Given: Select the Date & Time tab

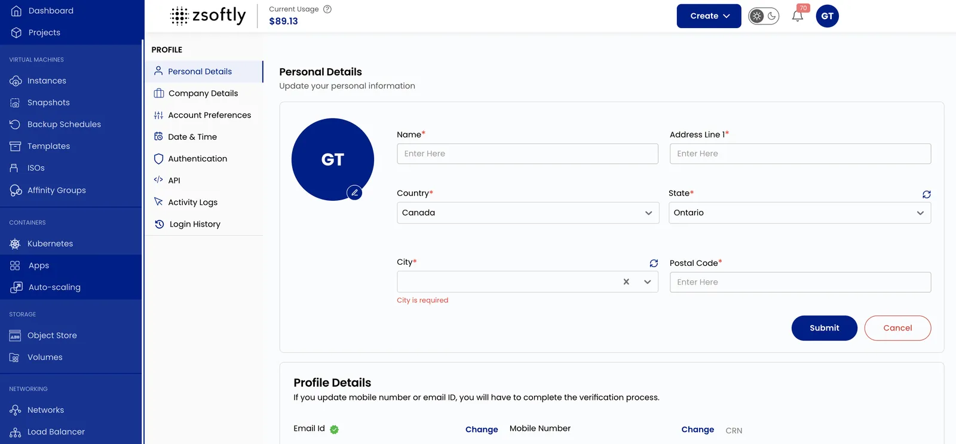Looking at the screenshot, I should tap(204, 137).
